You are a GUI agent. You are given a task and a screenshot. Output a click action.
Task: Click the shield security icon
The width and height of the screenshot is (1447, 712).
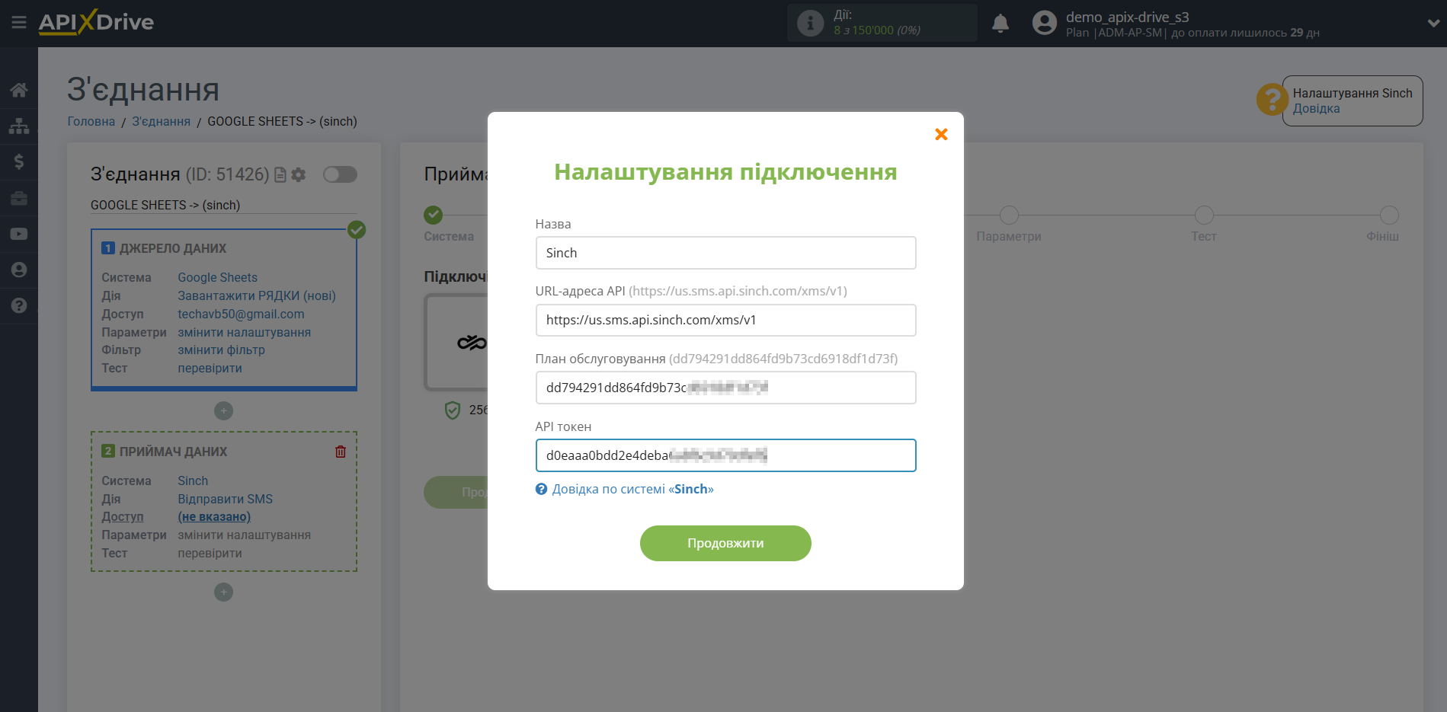(453, 410)
